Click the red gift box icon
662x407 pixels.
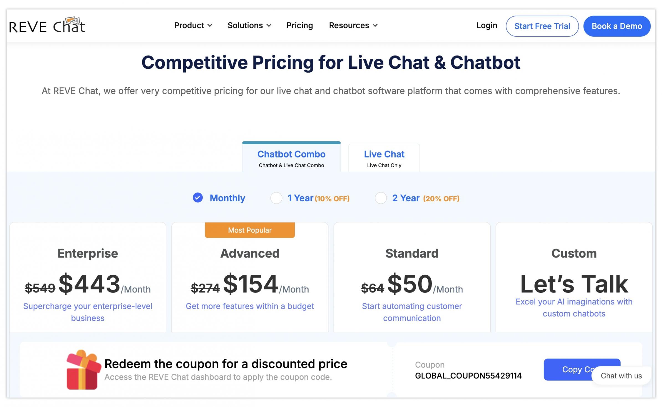(x=83, y=370)
